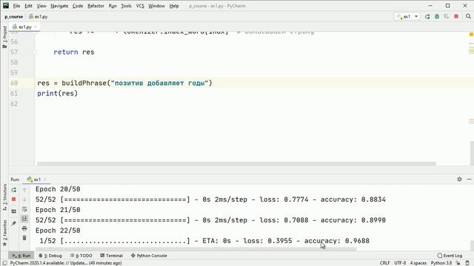Viewport: 474px width, 266px height.
Task: Click the Epoch 22/50 console line
Action: 58,231
